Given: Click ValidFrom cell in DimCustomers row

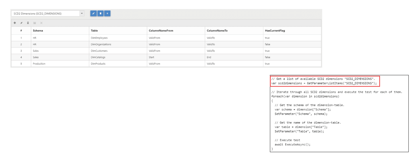Looking at the screenshot, I should [x=176, y=51].
